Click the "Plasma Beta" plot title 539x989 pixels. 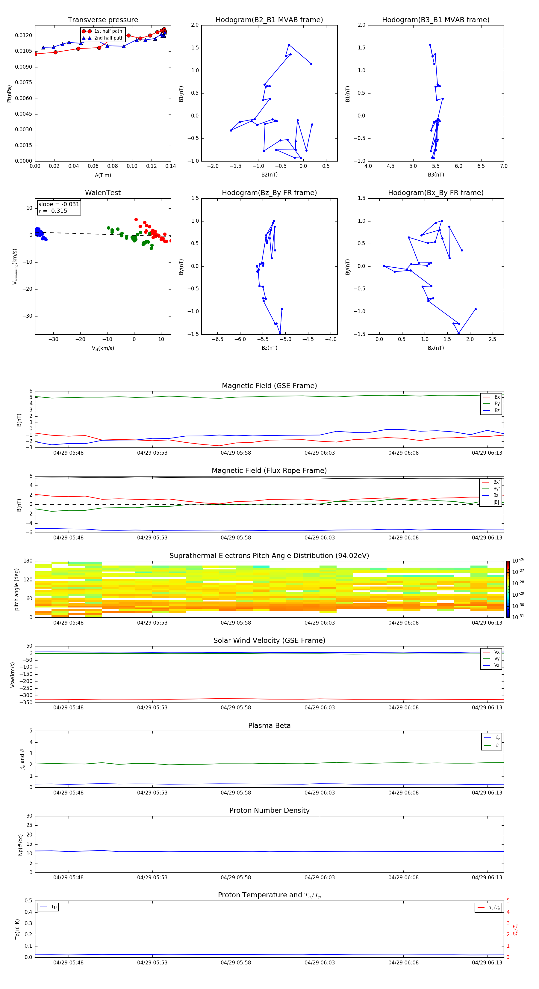(269, 726)
